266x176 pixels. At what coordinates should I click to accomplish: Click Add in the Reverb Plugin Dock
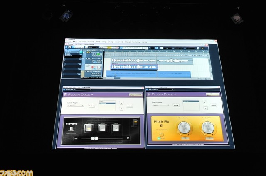[x=91, y=106]
